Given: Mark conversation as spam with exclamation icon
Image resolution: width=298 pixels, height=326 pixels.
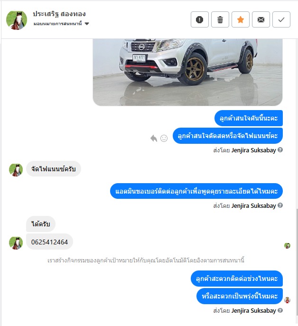Looking at the screenshot, I should (200, 19).
